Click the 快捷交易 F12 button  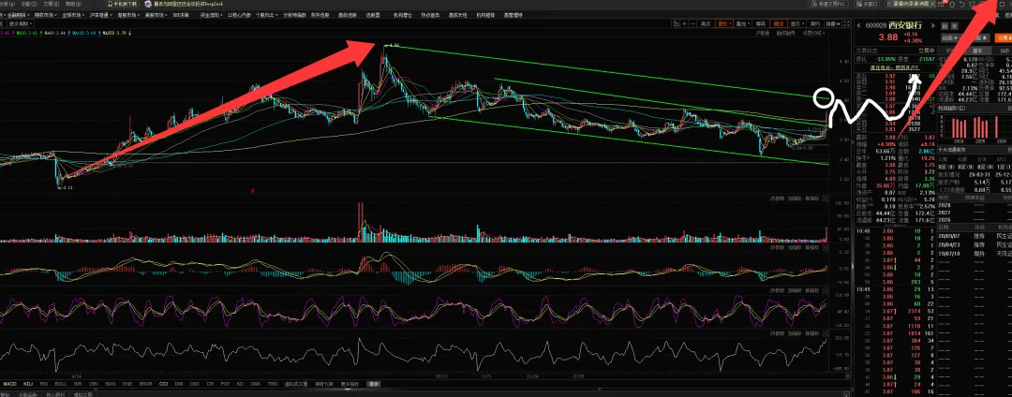[828, 4]
